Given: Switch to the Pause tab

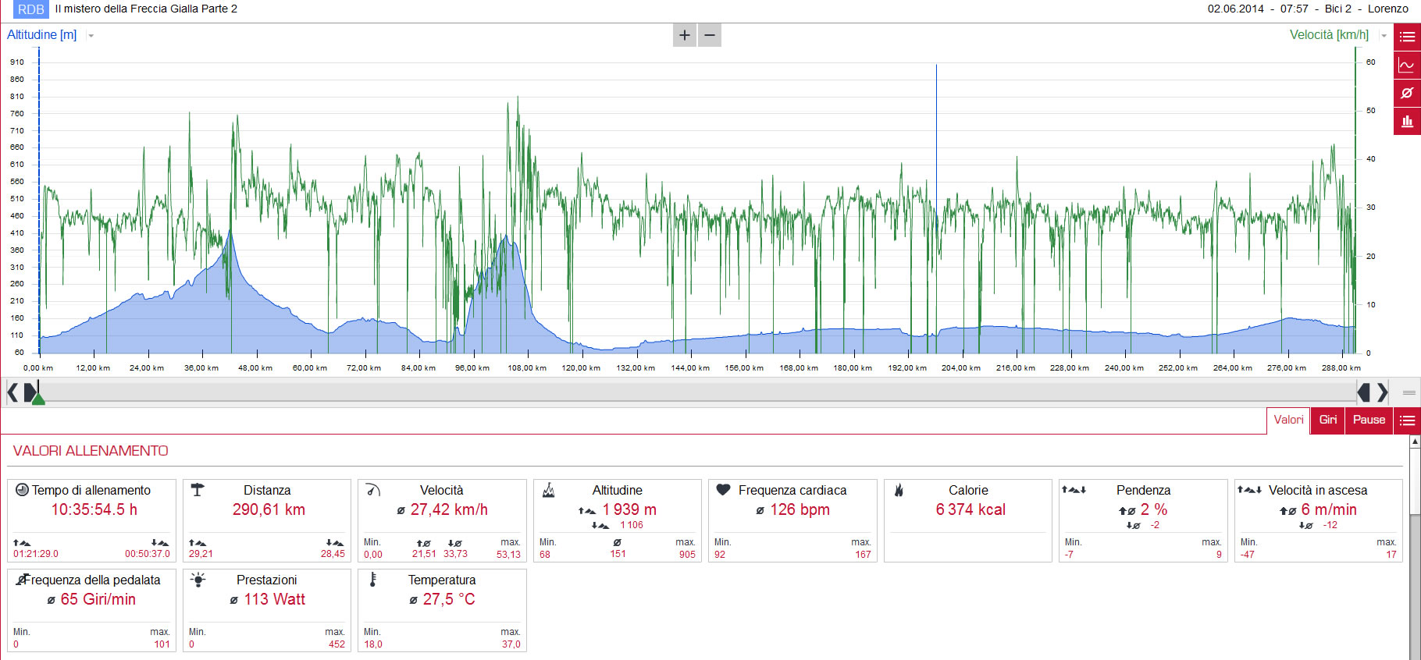Looking at the screenshot, I should point(1369,420).
